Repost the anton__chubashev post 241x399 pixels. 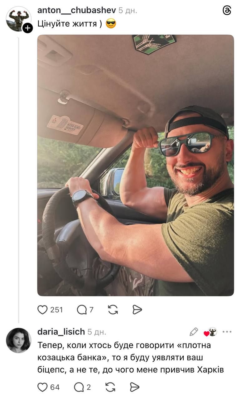pos(113,310)
